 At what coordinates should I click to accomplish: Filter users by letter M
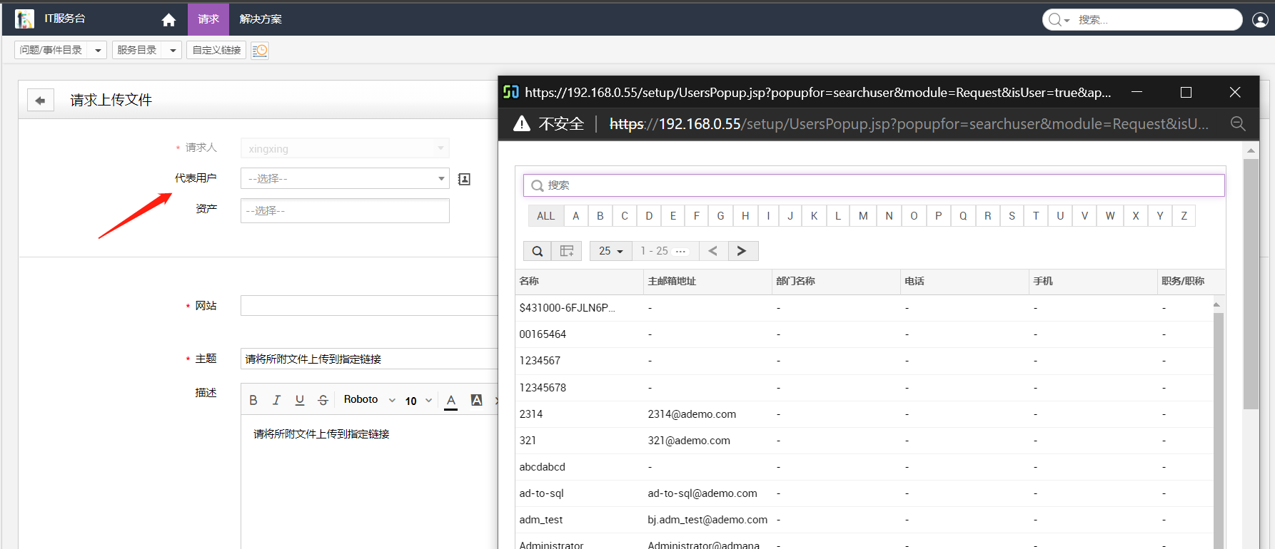[863, 216]
